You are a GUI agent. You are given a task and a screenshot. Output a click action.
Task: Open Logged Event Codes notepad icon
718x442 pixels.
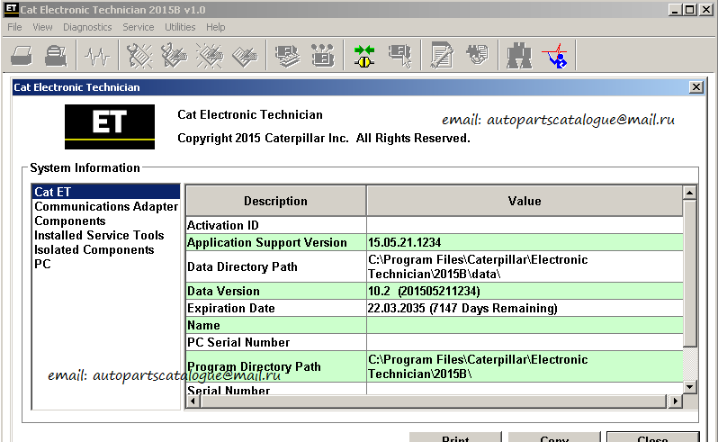click(x=245, y=57)
